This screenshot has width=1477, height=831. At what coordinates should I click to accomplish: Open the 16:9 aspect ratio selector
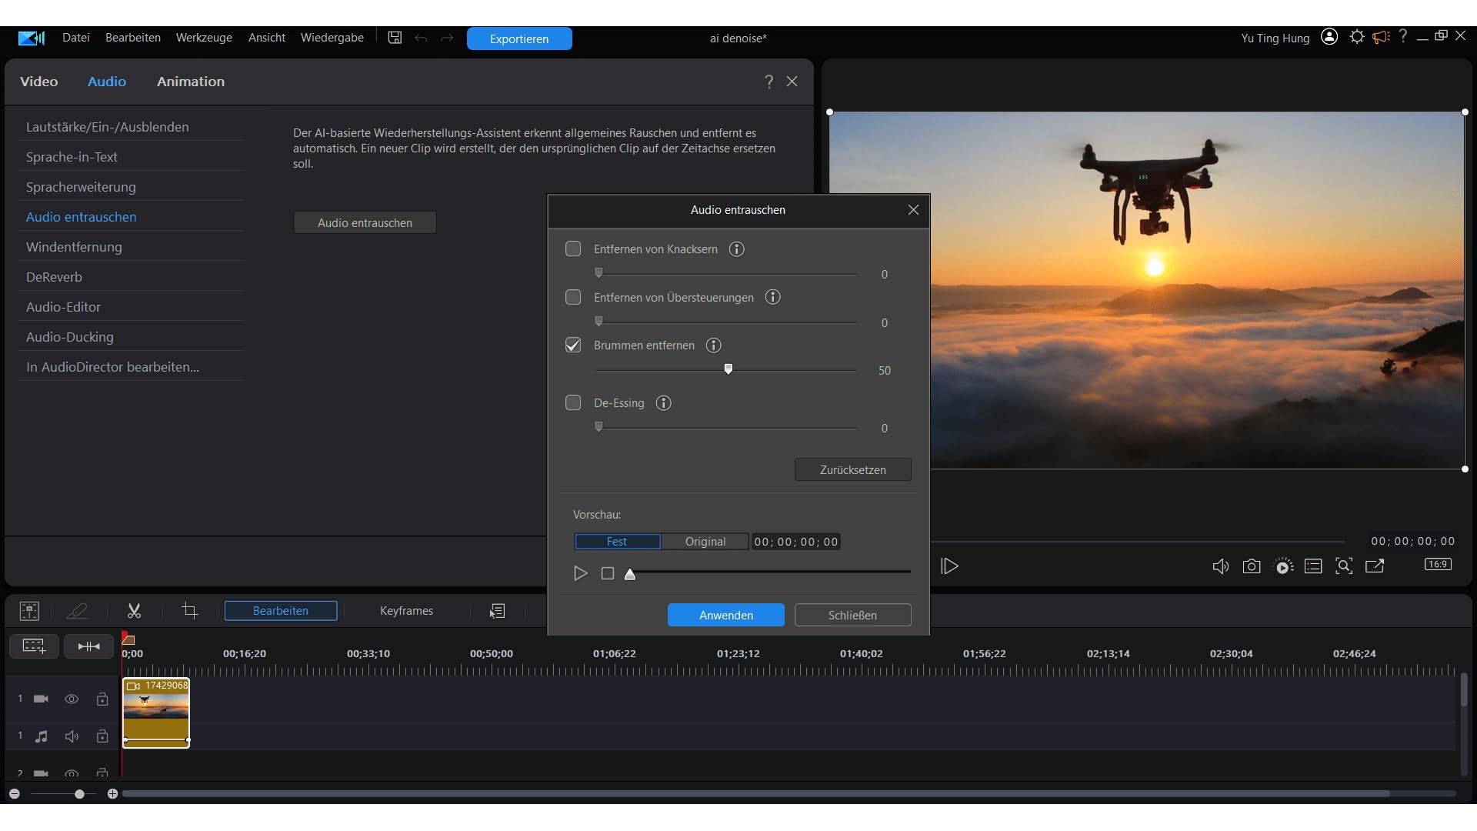coord(1438,565)
